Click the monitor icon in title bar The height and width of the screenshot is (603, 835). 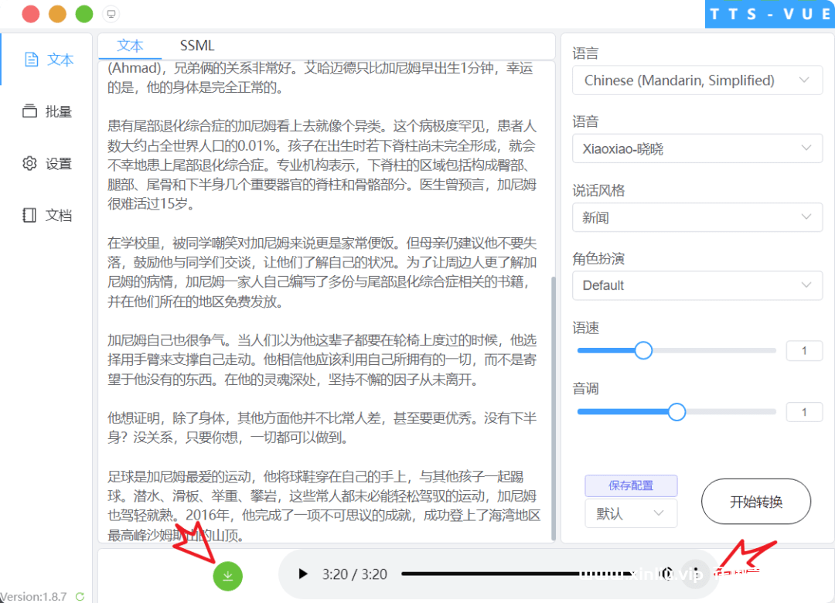click(111, 14)
